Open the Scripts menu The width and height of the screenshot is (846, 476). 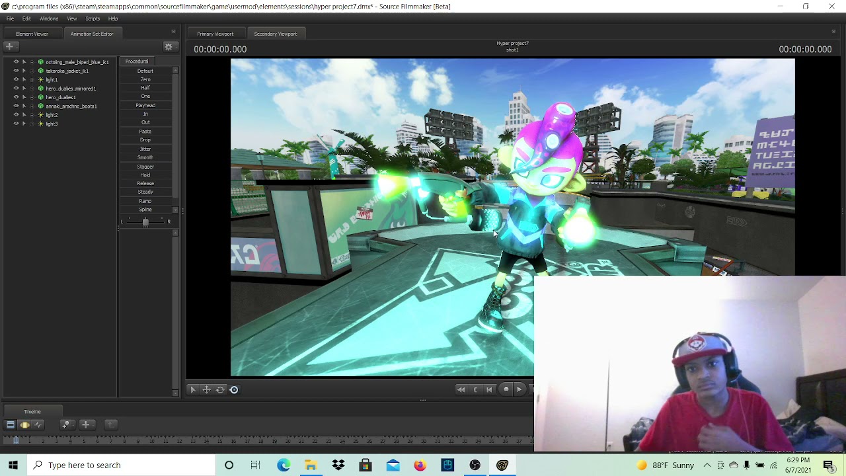[93, 19]
